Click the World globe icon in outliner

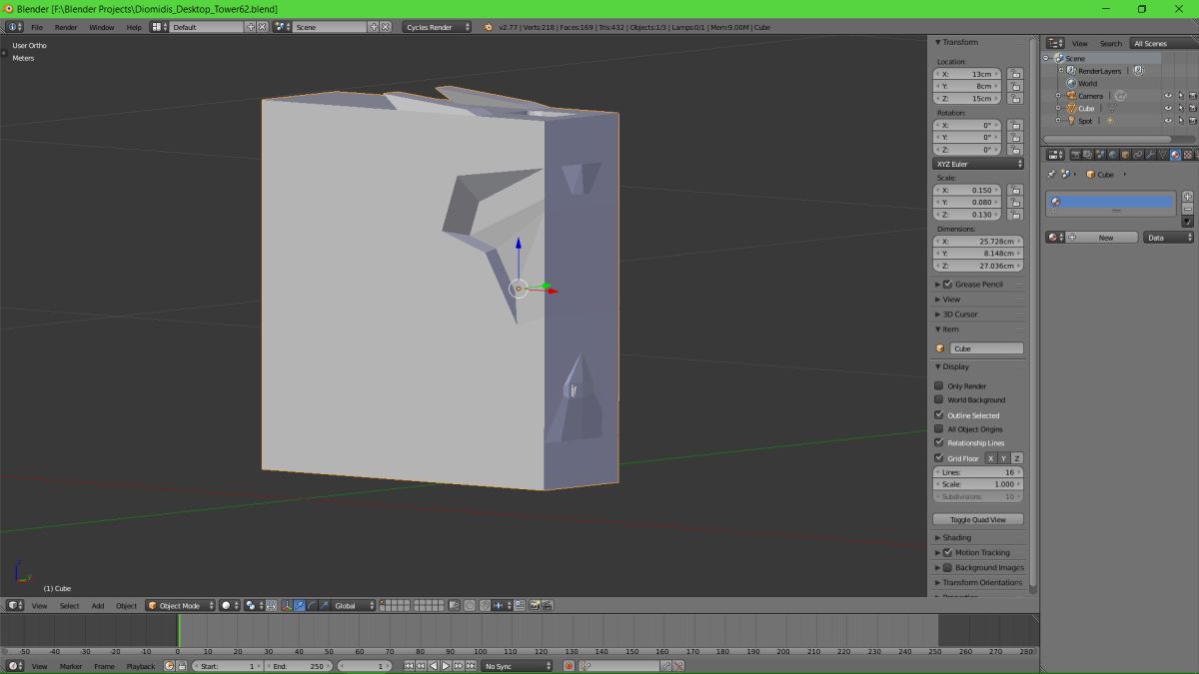(x=1071, y=83)
